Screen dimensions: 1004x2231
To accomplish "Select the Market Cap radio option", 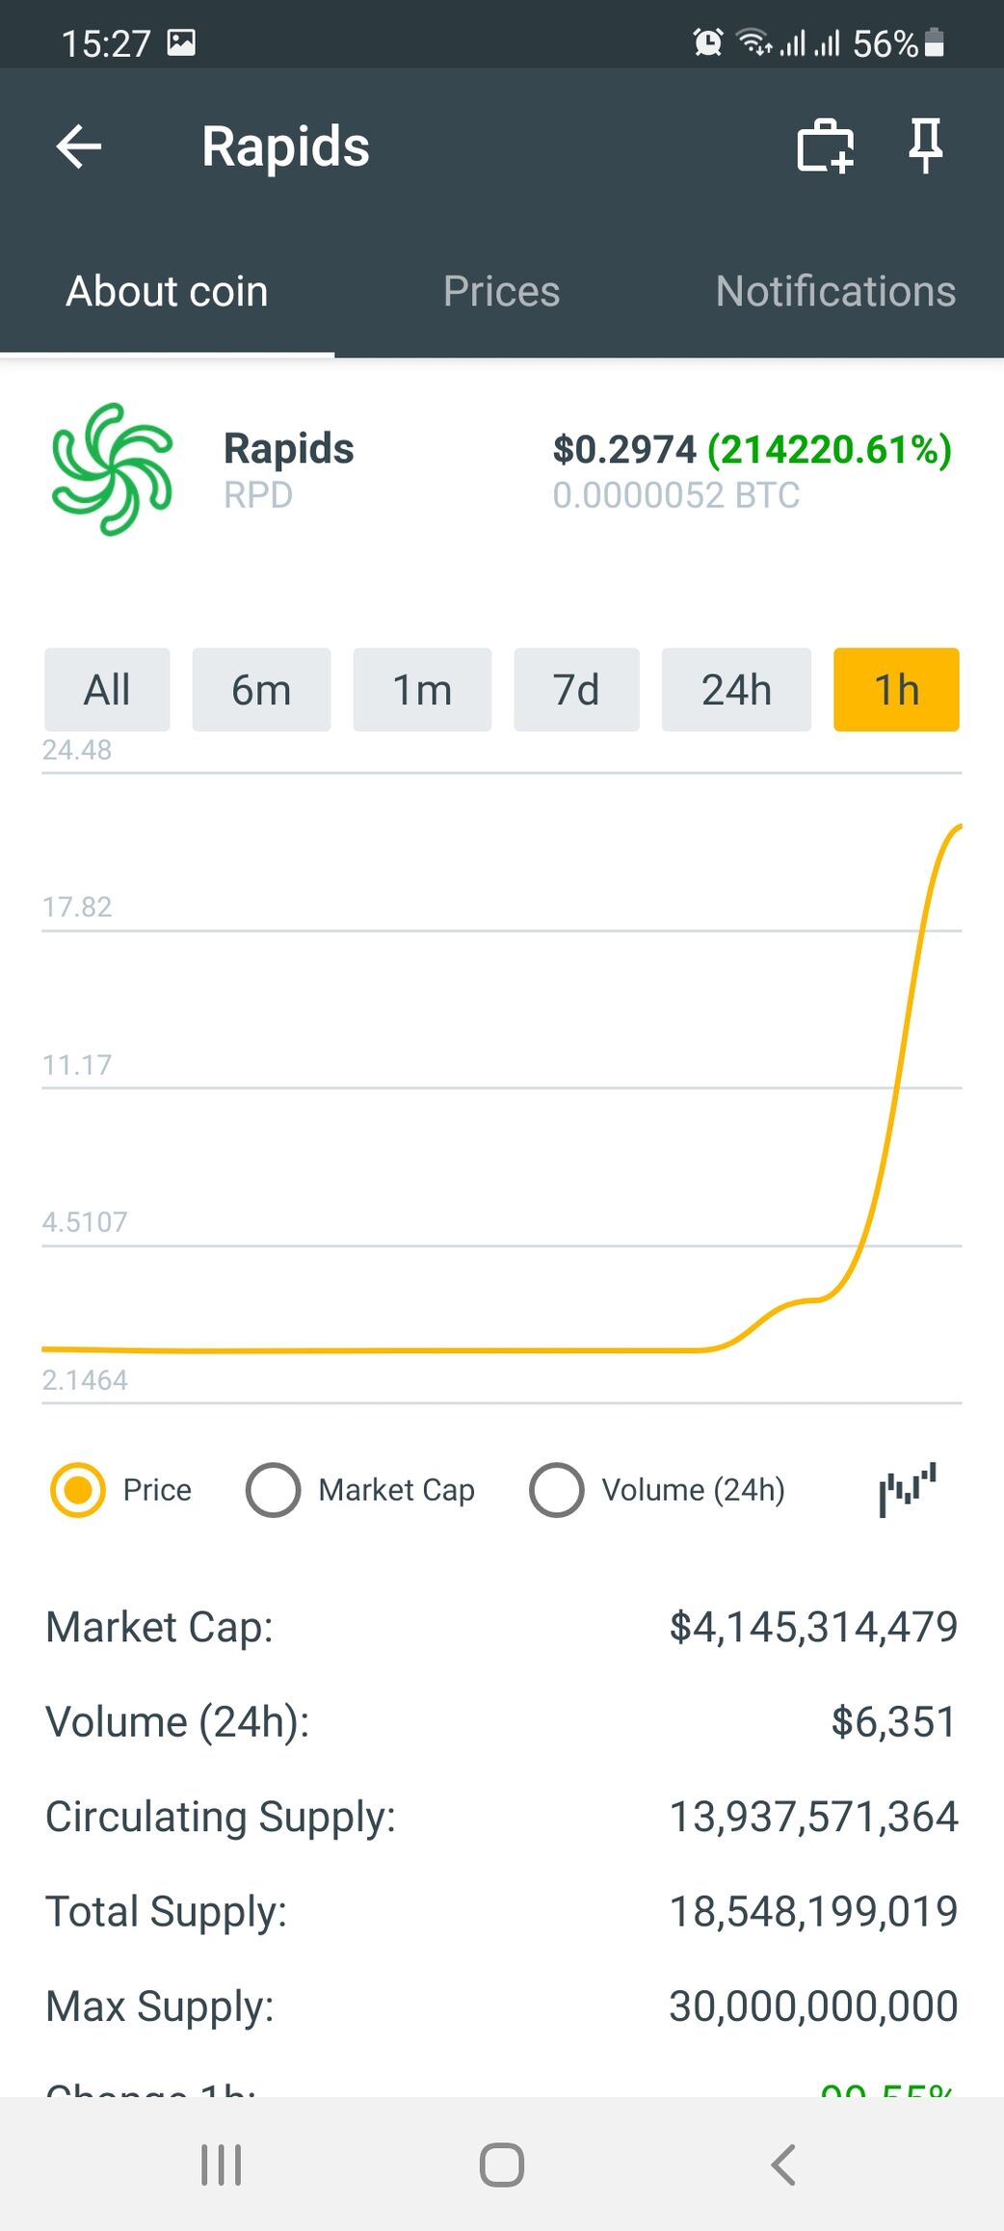I will 274,1490.
